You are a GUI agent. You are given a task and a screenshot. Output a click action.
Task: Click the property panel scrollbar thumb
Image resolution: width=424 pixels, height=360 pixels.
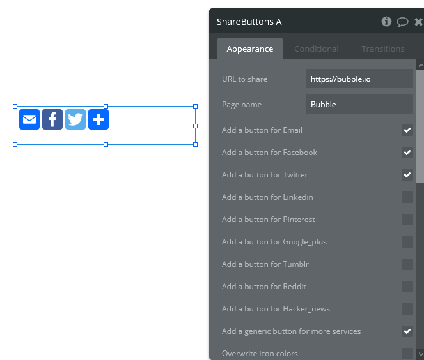click(420, 126)
